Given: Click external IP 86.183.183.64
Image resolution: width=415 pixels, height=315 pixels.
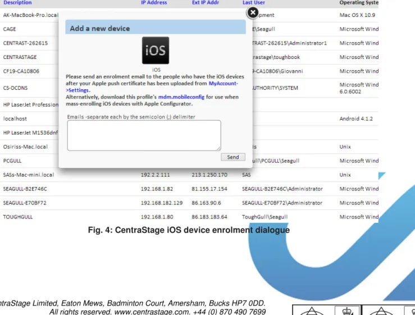Looking at the screenshot, I should (209, 217).
